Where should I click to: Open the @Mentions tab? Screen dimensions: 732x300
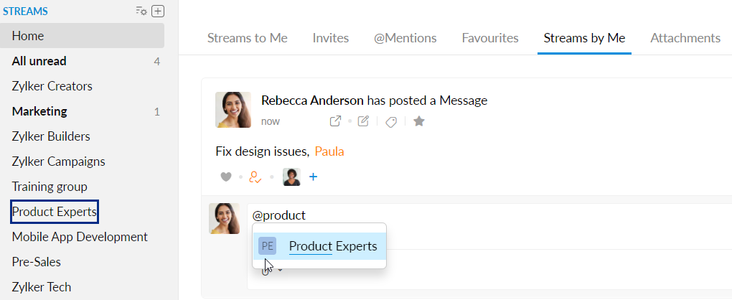(405, 38)
